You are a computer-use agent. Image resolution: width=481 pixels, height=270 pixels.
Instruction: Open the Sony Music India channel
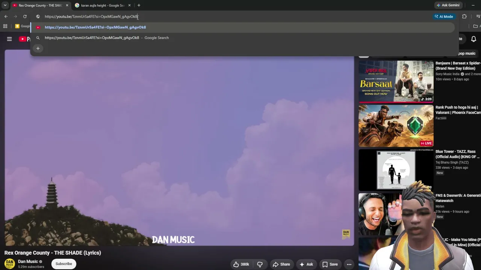pyautogui.click(x=448, y=74)
